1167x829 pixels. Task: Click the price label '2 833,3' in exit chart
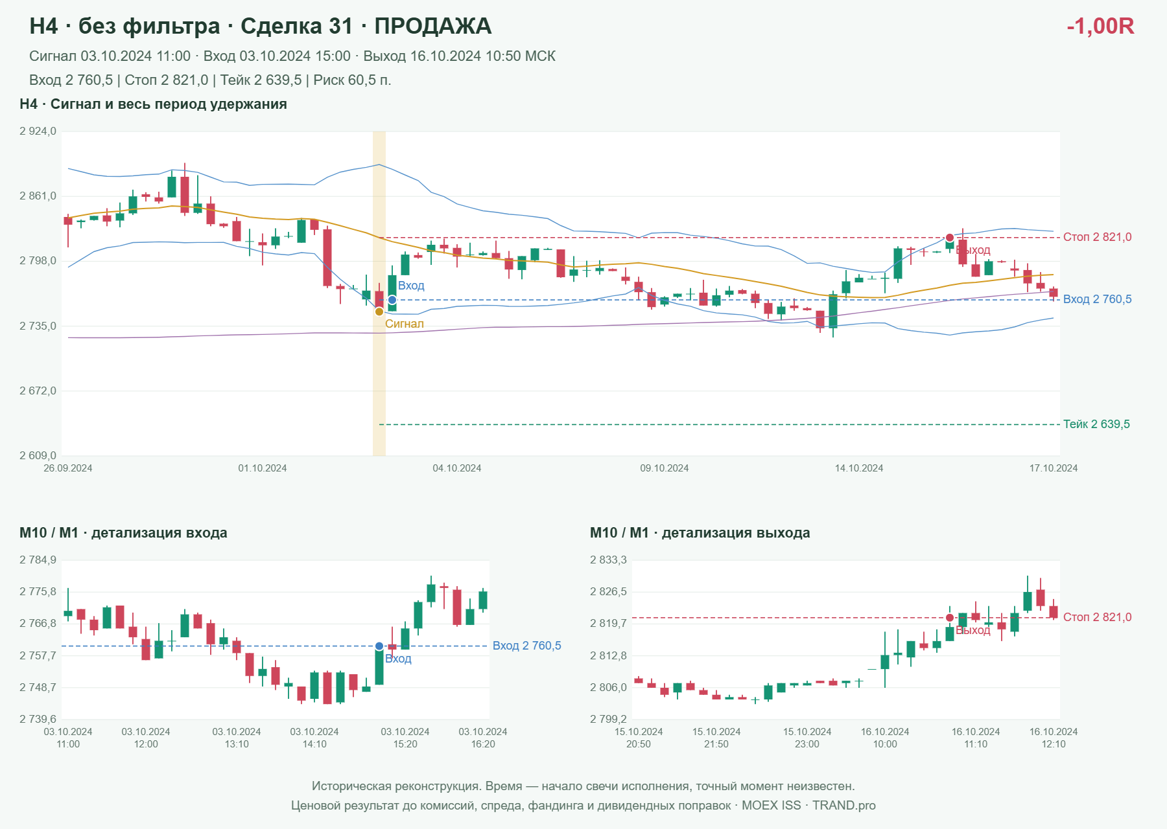coord(609,560)
